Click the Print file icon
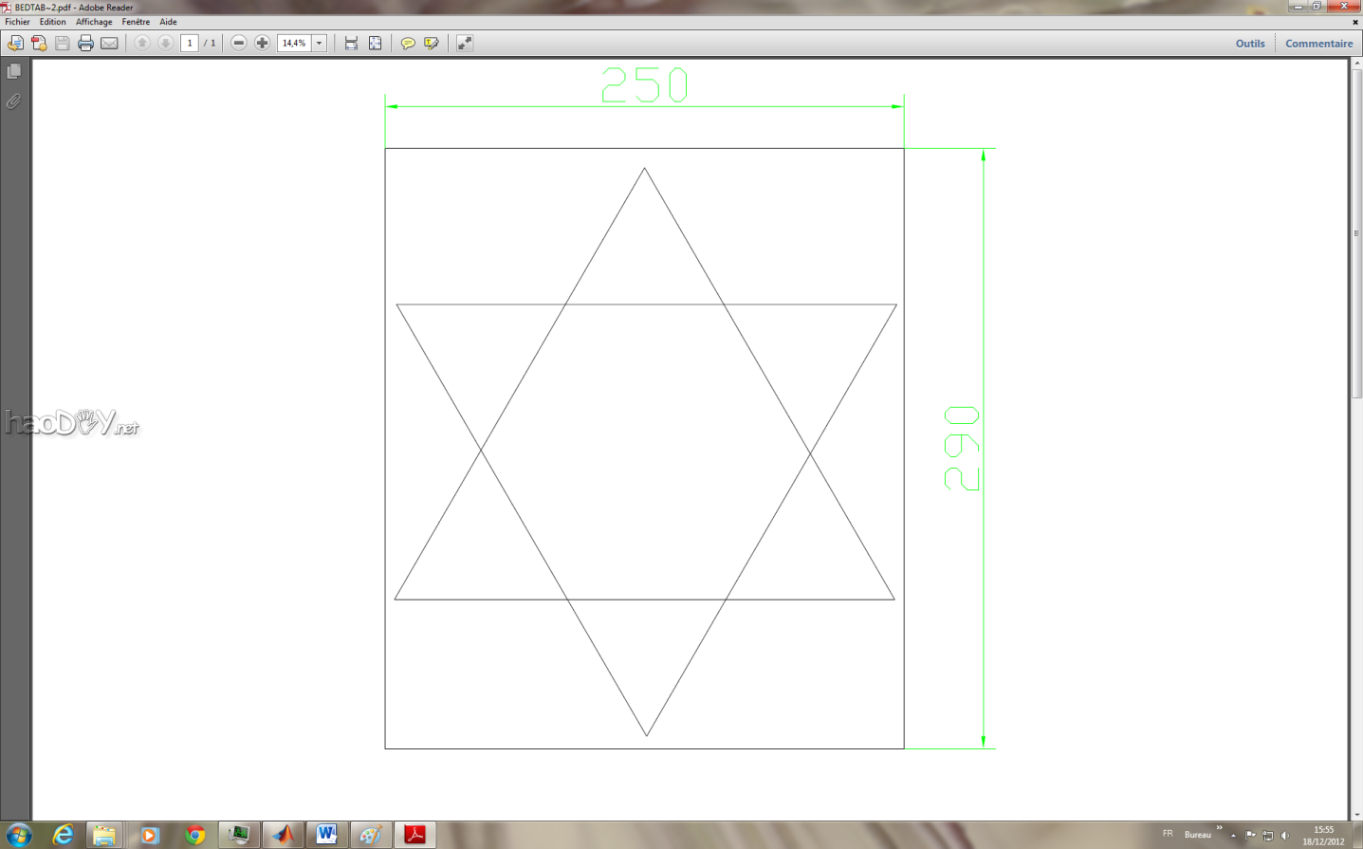Image resolution: width=1363 pixels, height=849 pixels. point(85,43)
